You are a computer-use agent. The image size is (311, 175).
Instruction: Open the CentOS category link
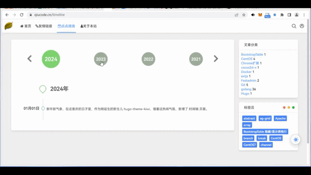point(247,59)
